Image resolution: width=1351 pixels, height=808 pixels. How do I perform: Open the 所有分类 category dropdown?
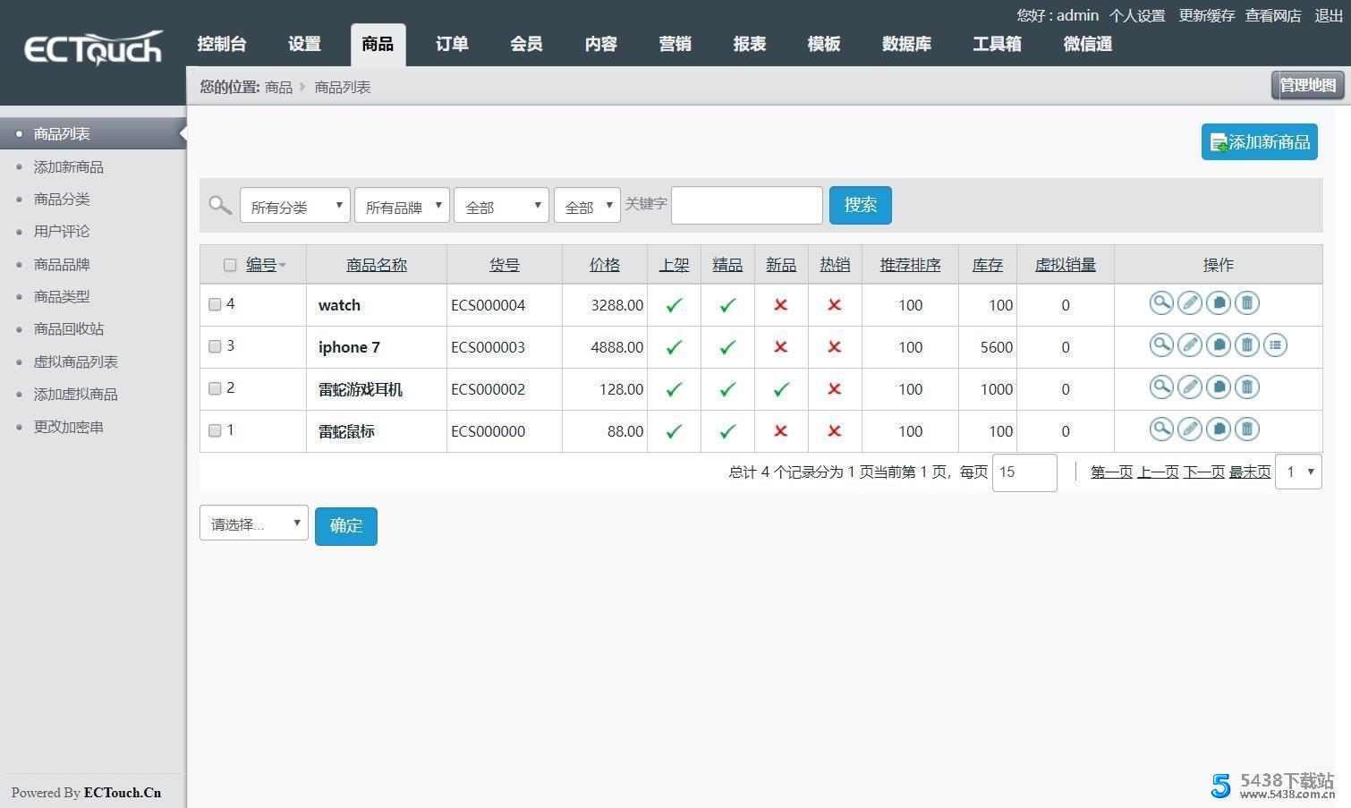pos(294,206)
